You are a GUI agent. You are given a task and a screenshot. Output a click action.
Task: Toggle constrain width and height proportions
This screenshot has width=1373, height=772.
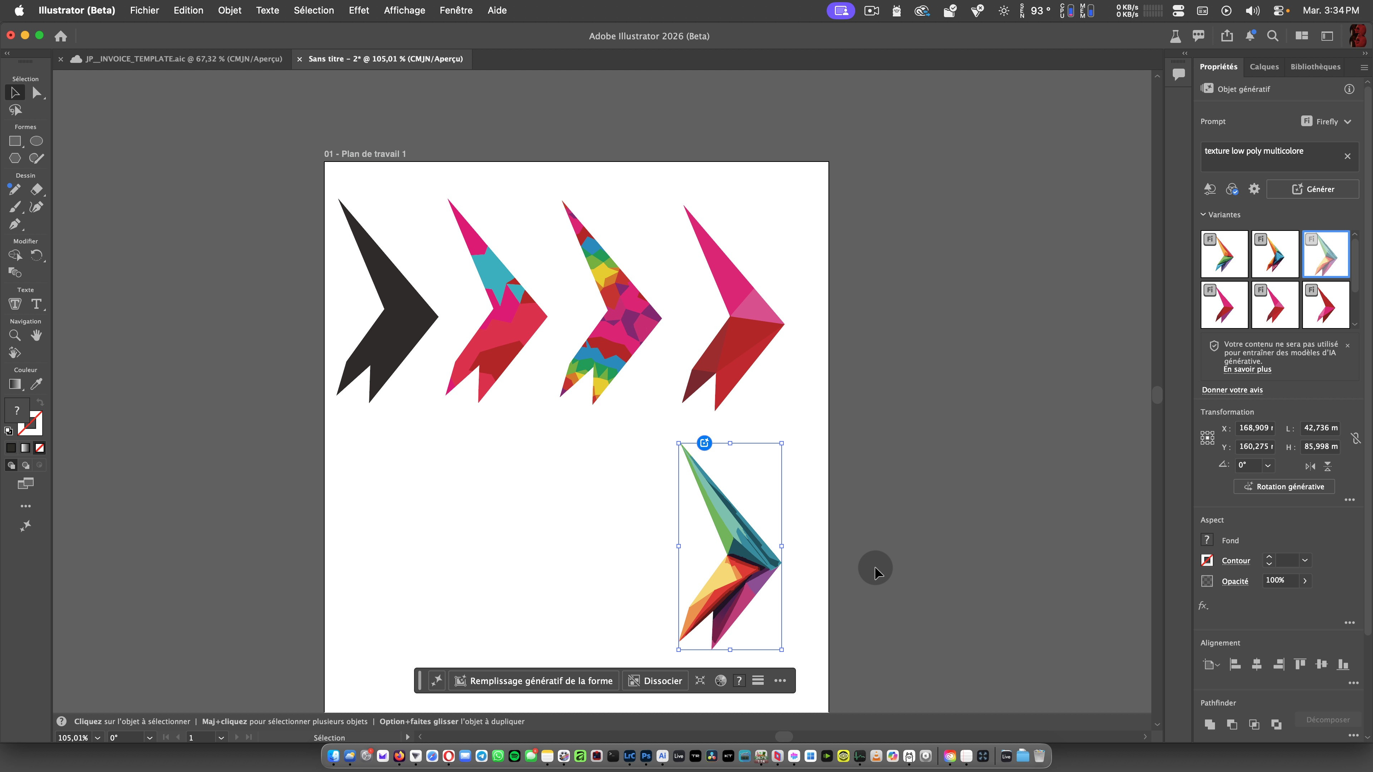[x=1356, y=438]
